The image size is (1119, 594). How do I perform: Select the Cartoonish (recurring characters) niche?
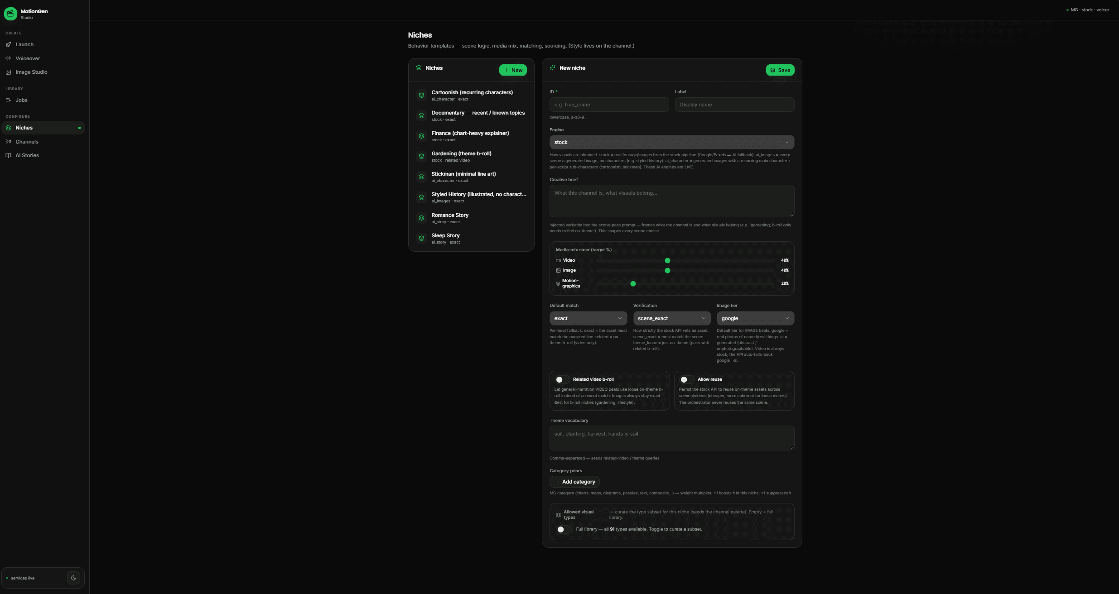pos(471,95)
